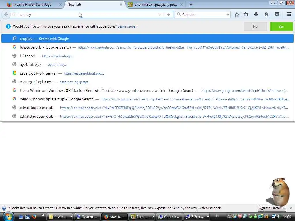Dismiss the Refresh Firefox notification bar
The width and height of the screenshot is (295, 221).
291,208
